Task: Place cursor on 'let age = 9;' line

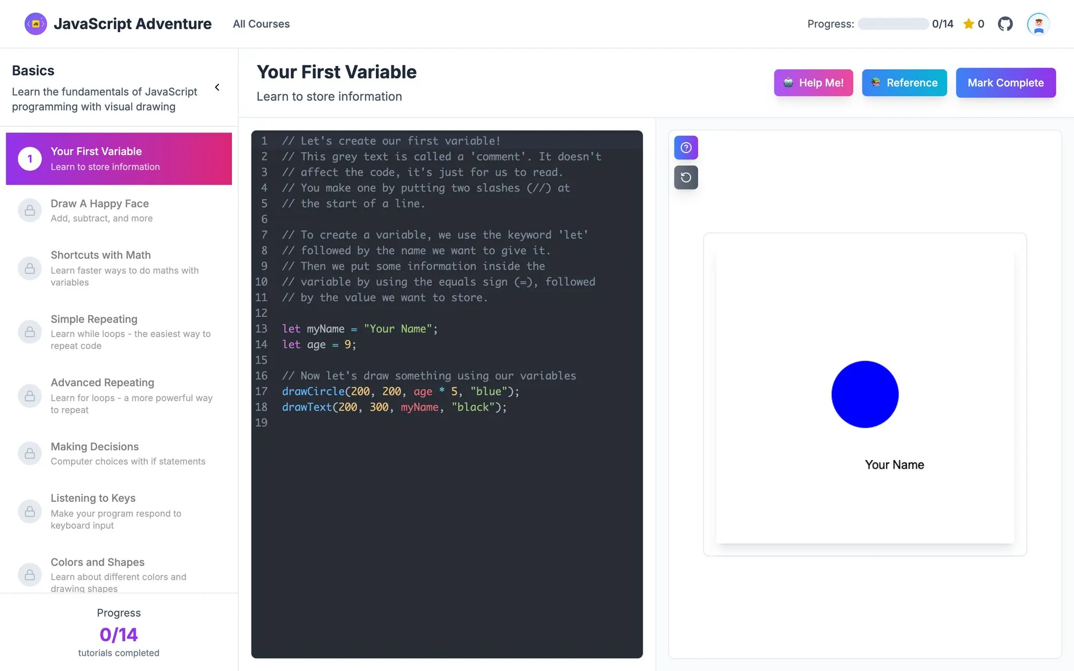Action: (x=319, y=344)
